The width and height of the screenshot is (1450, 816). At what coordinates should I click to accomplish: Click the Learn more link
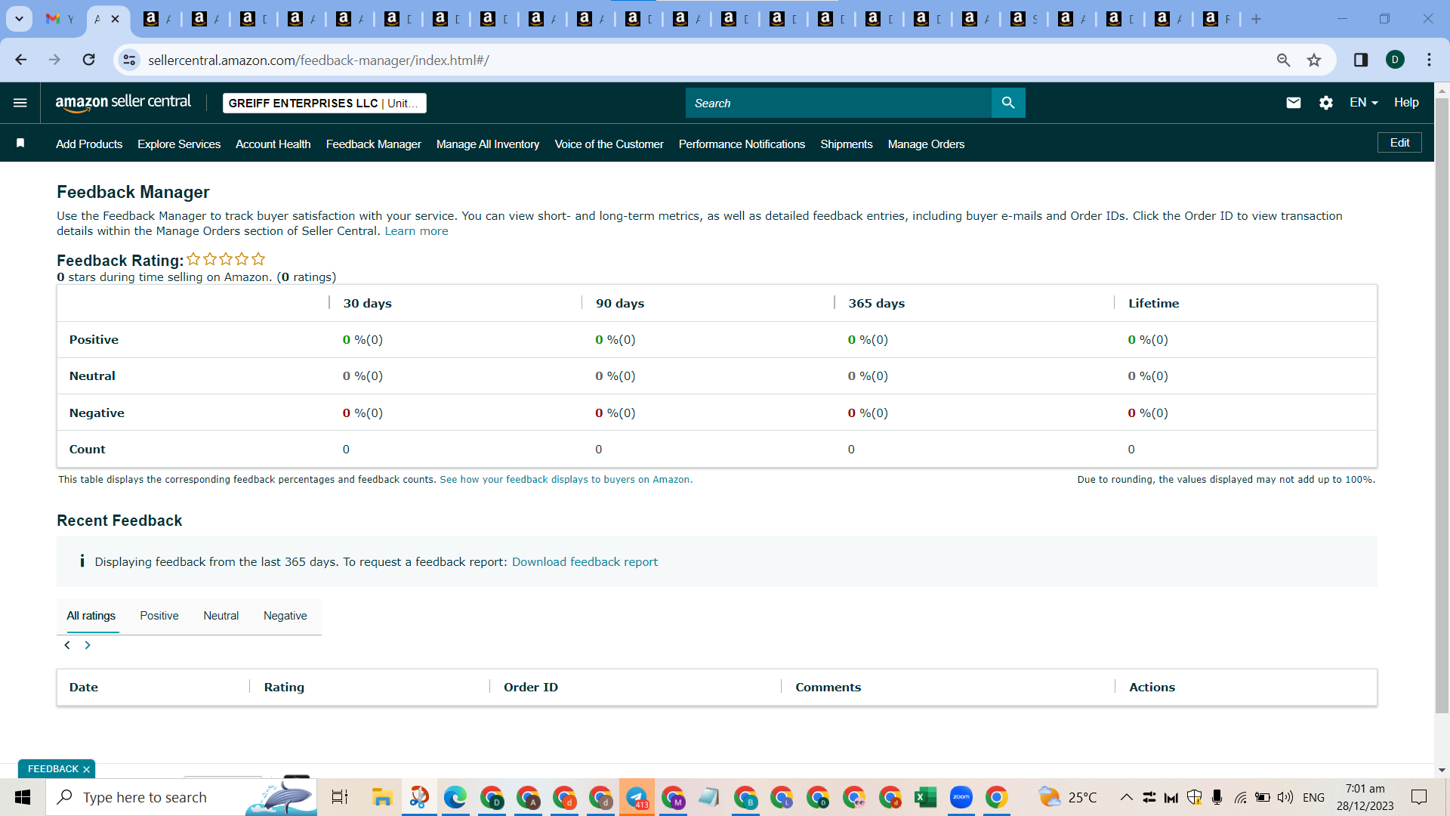pos(416,231)
